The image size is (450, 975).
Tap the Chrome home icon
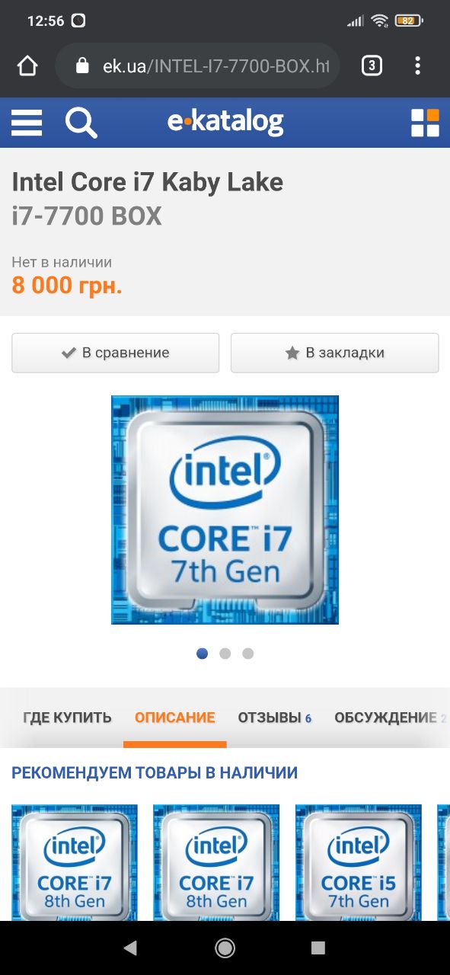click(27, 66)
